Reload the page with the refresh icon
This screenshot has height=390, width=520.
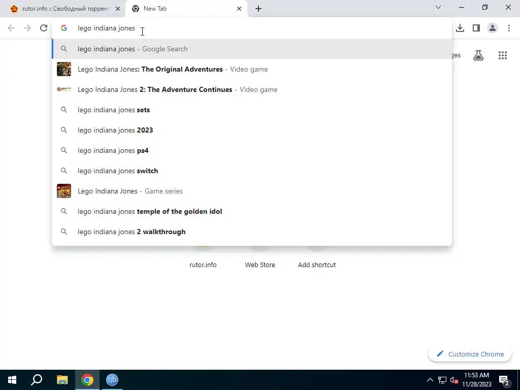[x=44, y=28]
